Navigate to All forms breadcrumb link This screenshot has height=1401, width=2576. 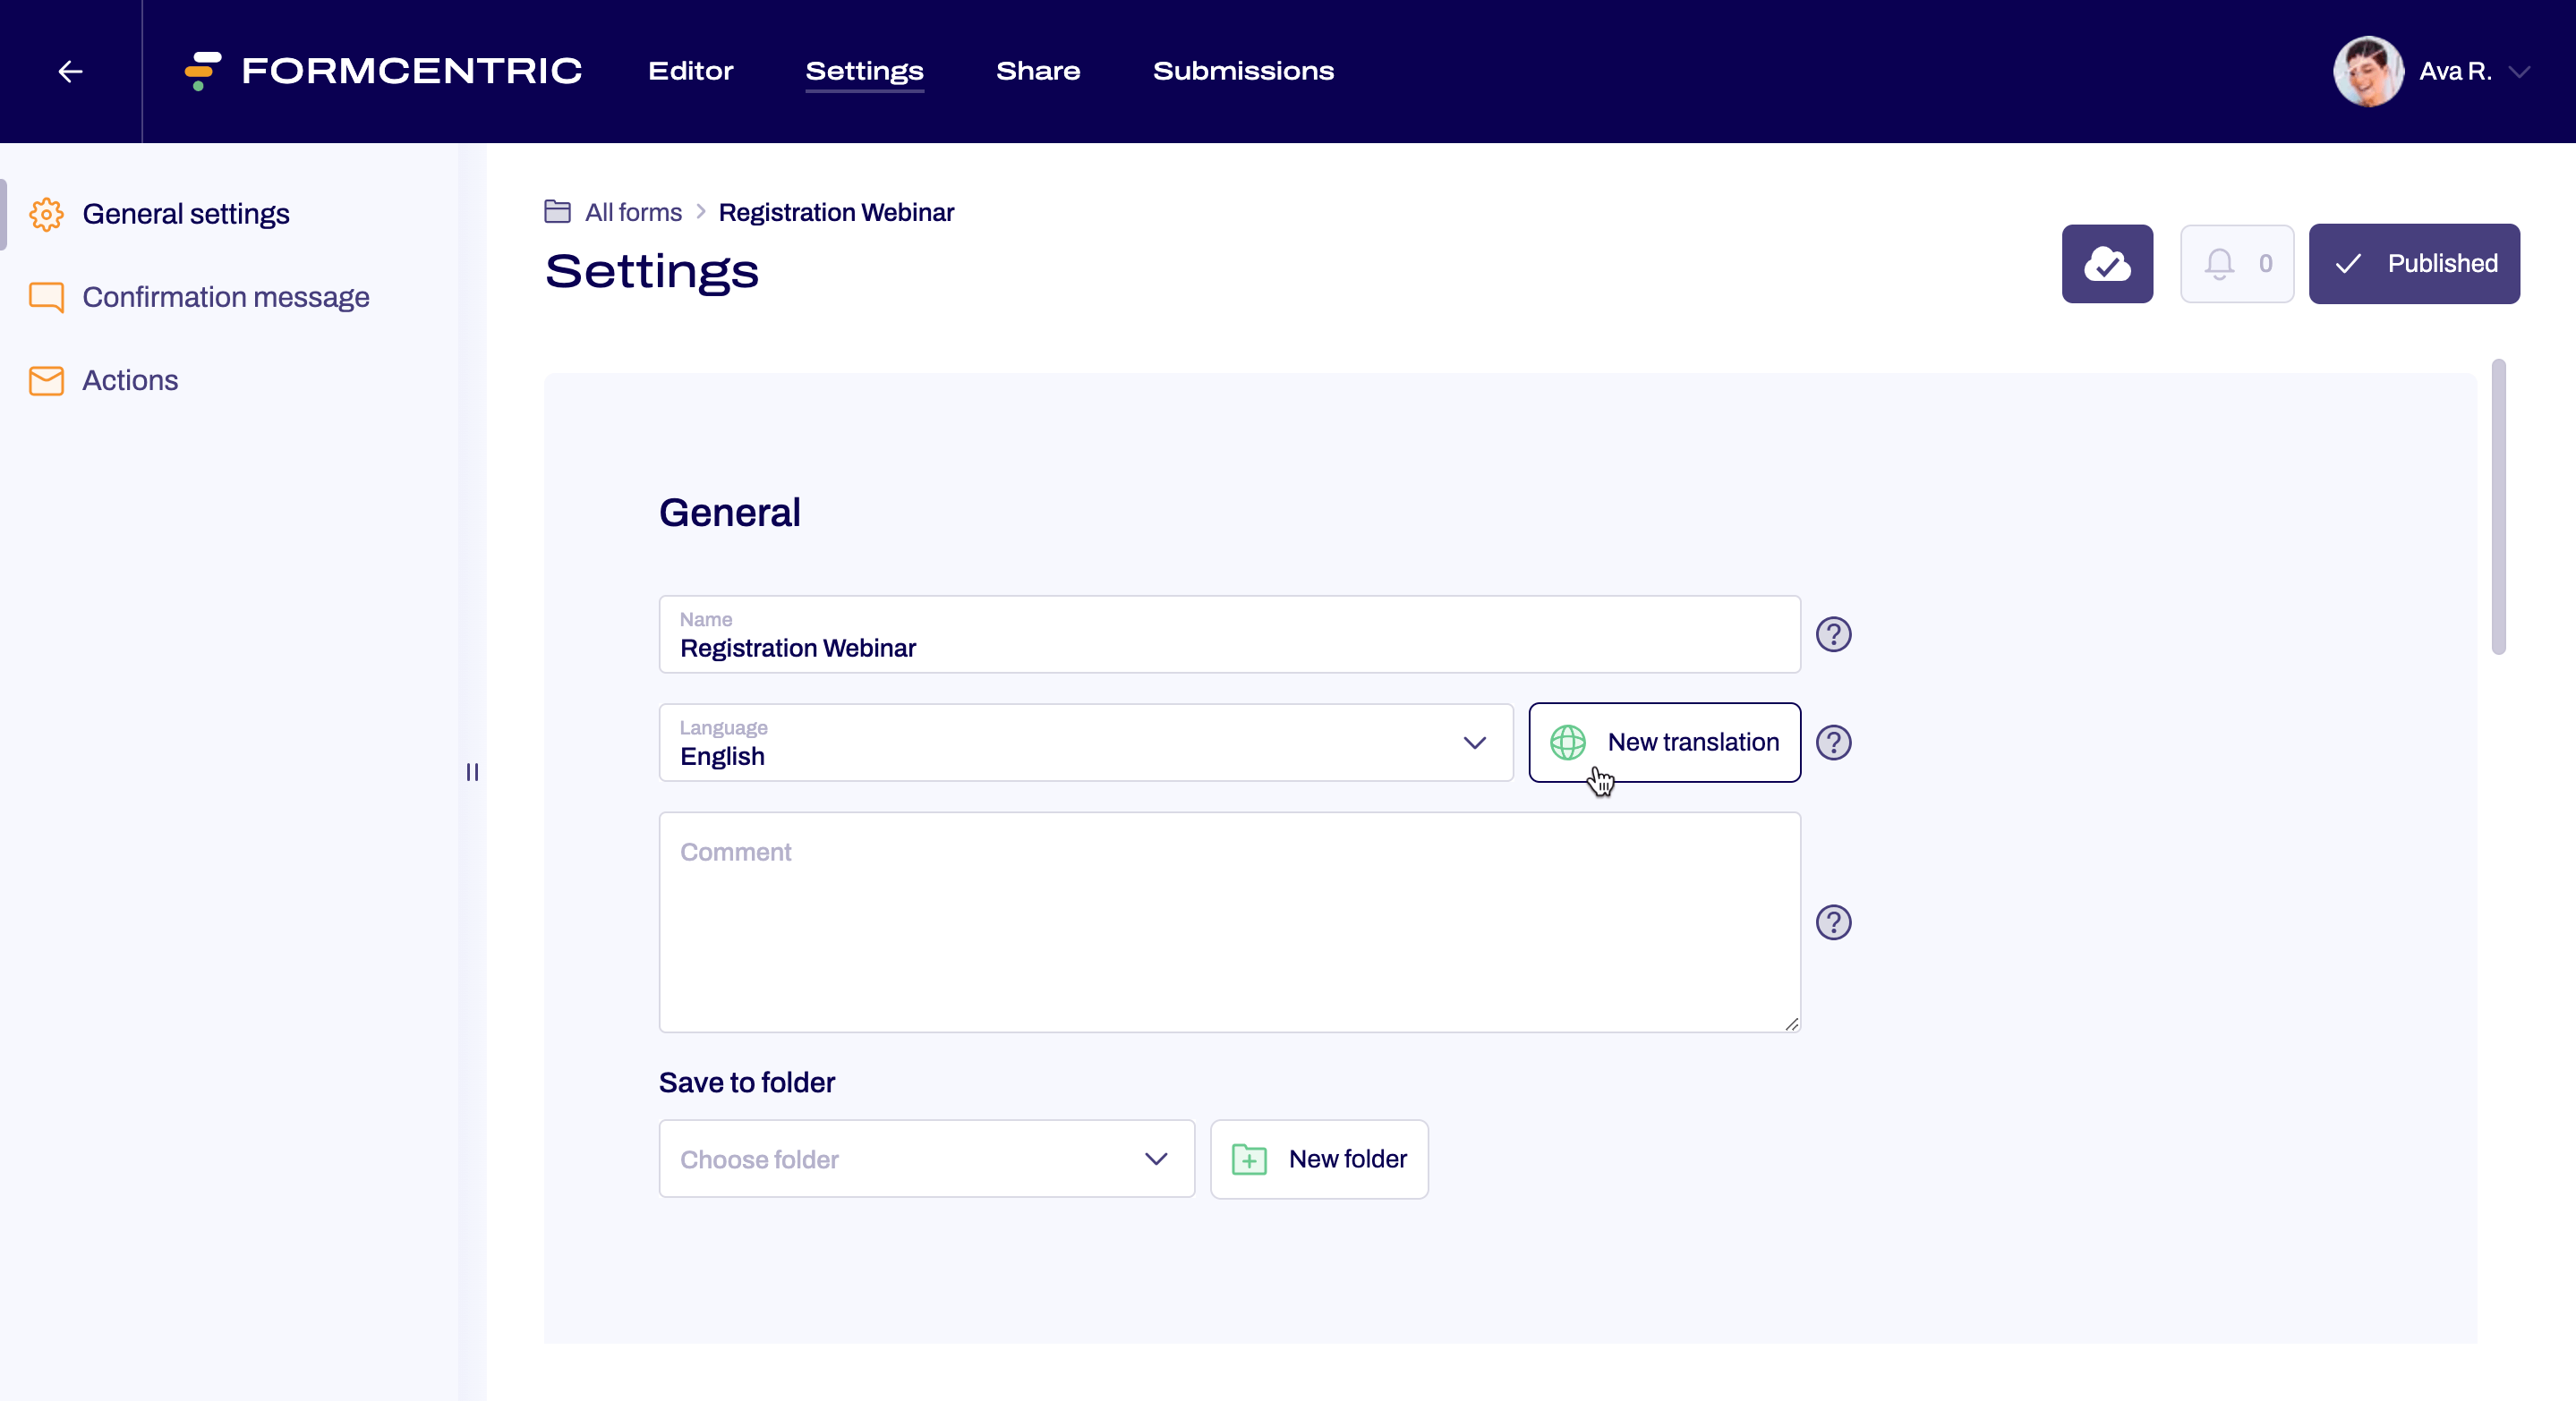pos(632,212)
